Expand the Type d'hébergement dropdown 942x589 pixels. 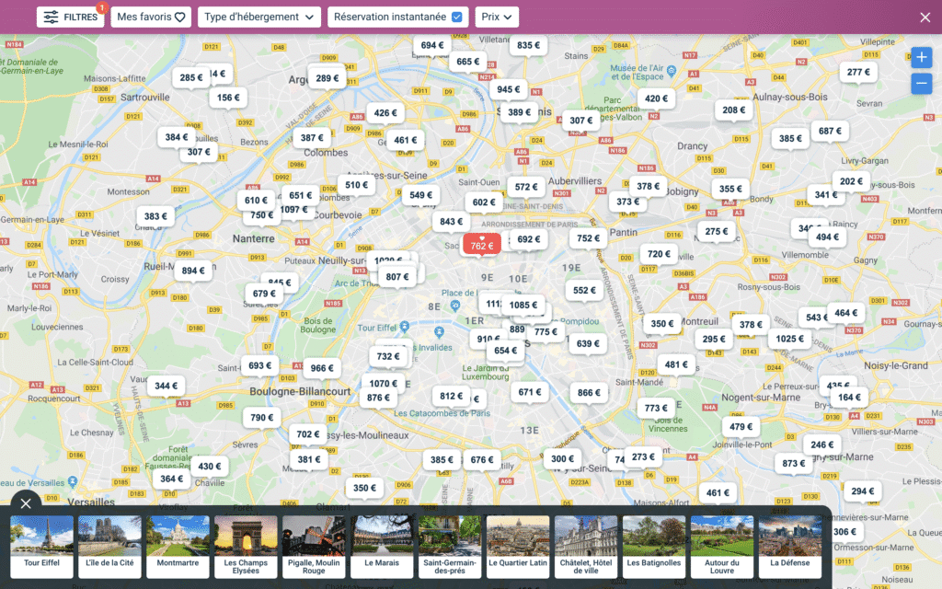pyautogui.click(x=259, y=17)
